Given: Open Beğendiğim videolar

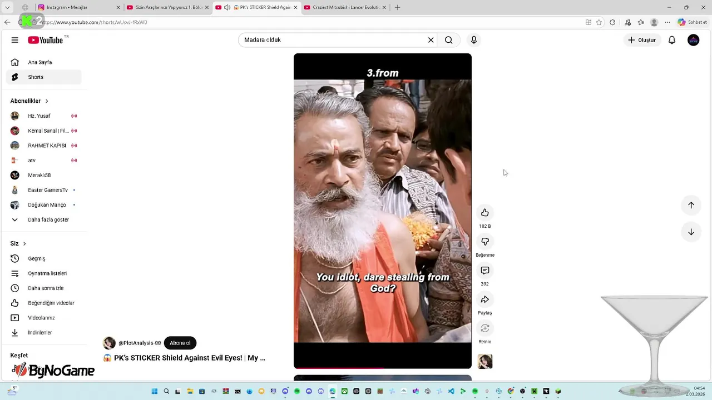Looking at the screenshot, I should click(43, 303).
